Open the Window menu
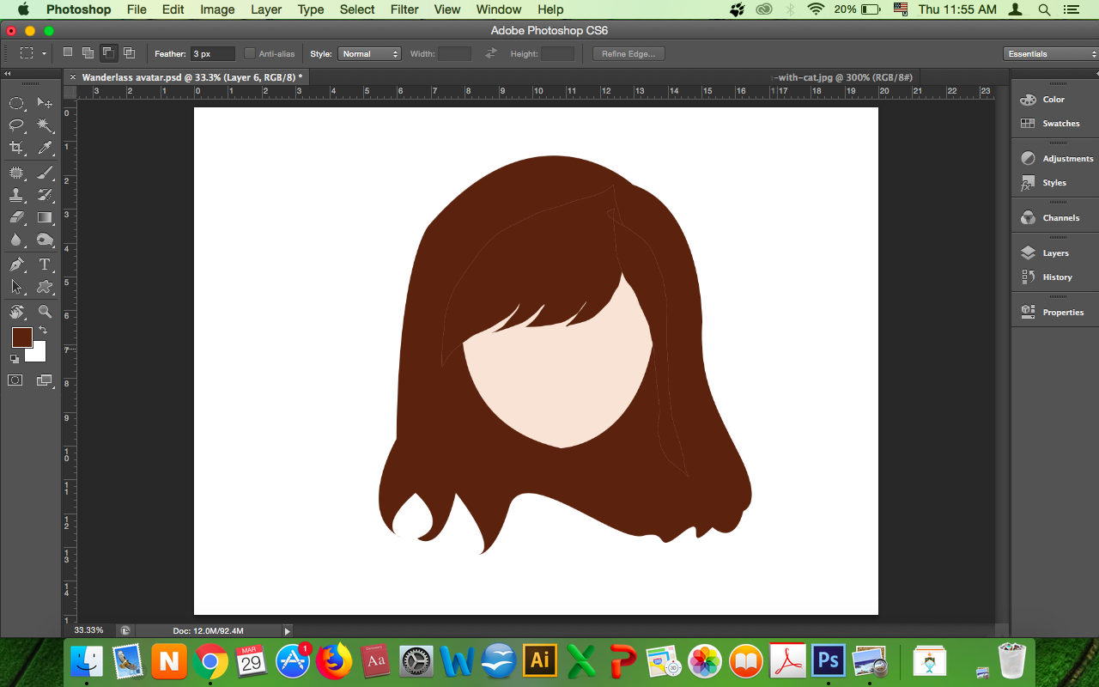Screen dimensions: 1099x687 coord(499,9)
